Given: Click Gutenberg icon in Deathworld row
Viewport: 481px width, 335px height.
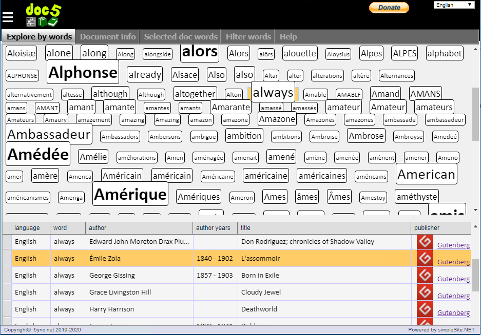Looking at the screenshot, I should point(425,309).
